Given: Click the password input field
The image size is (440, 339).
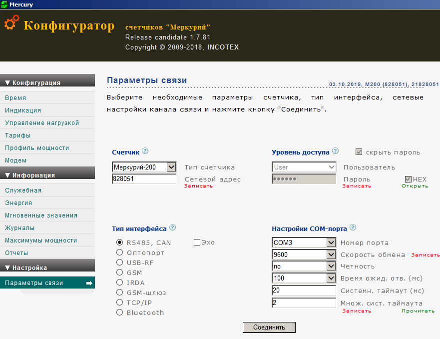Looking at the screenshot, I should [x=304, y=179].
